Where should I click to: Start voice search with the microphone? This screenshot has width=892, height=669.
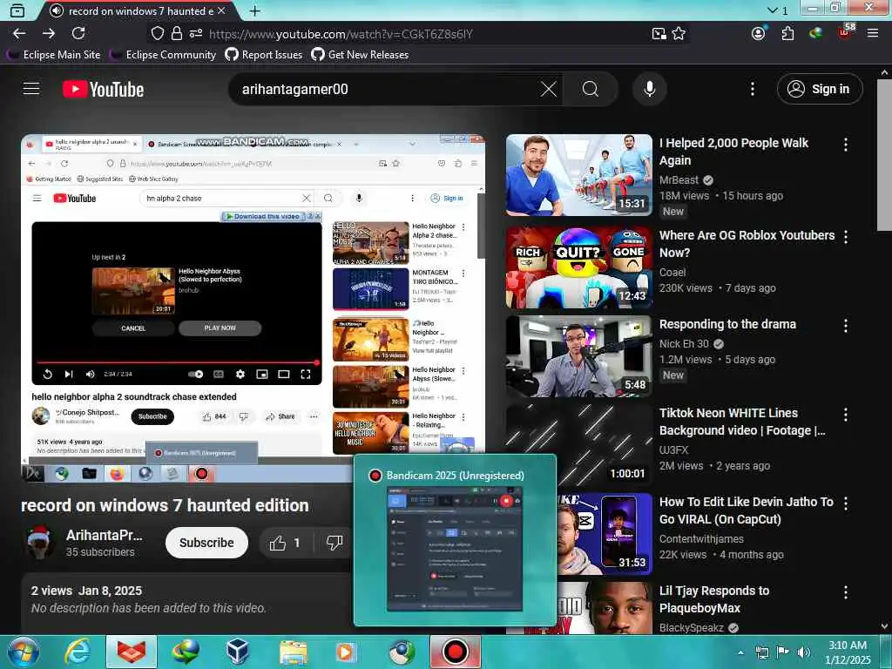[650, 89]
